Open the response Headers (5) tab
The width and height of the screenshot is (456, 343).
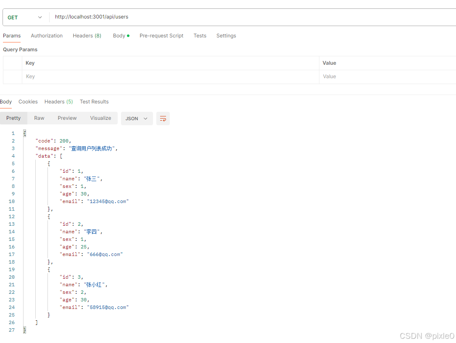tap(58, 102)
